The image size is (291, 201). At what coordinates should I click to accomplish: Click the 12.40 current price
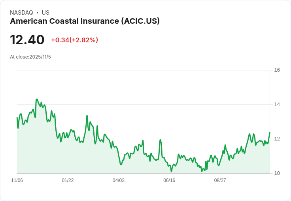[27, 40]
